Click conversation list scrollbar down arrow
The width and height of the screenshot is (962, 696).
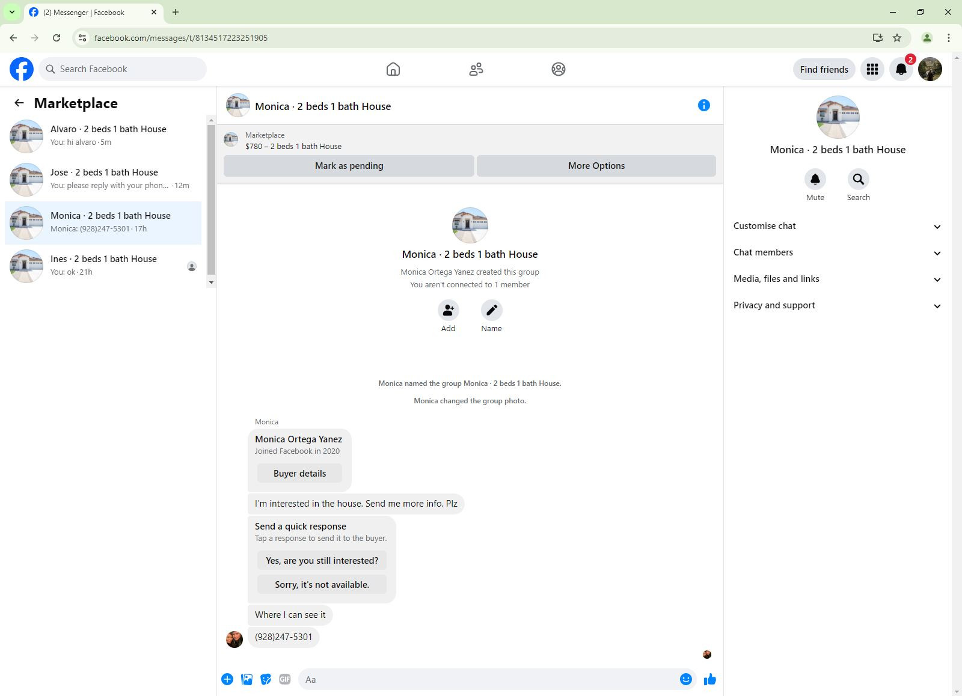[x=211, y=282]
